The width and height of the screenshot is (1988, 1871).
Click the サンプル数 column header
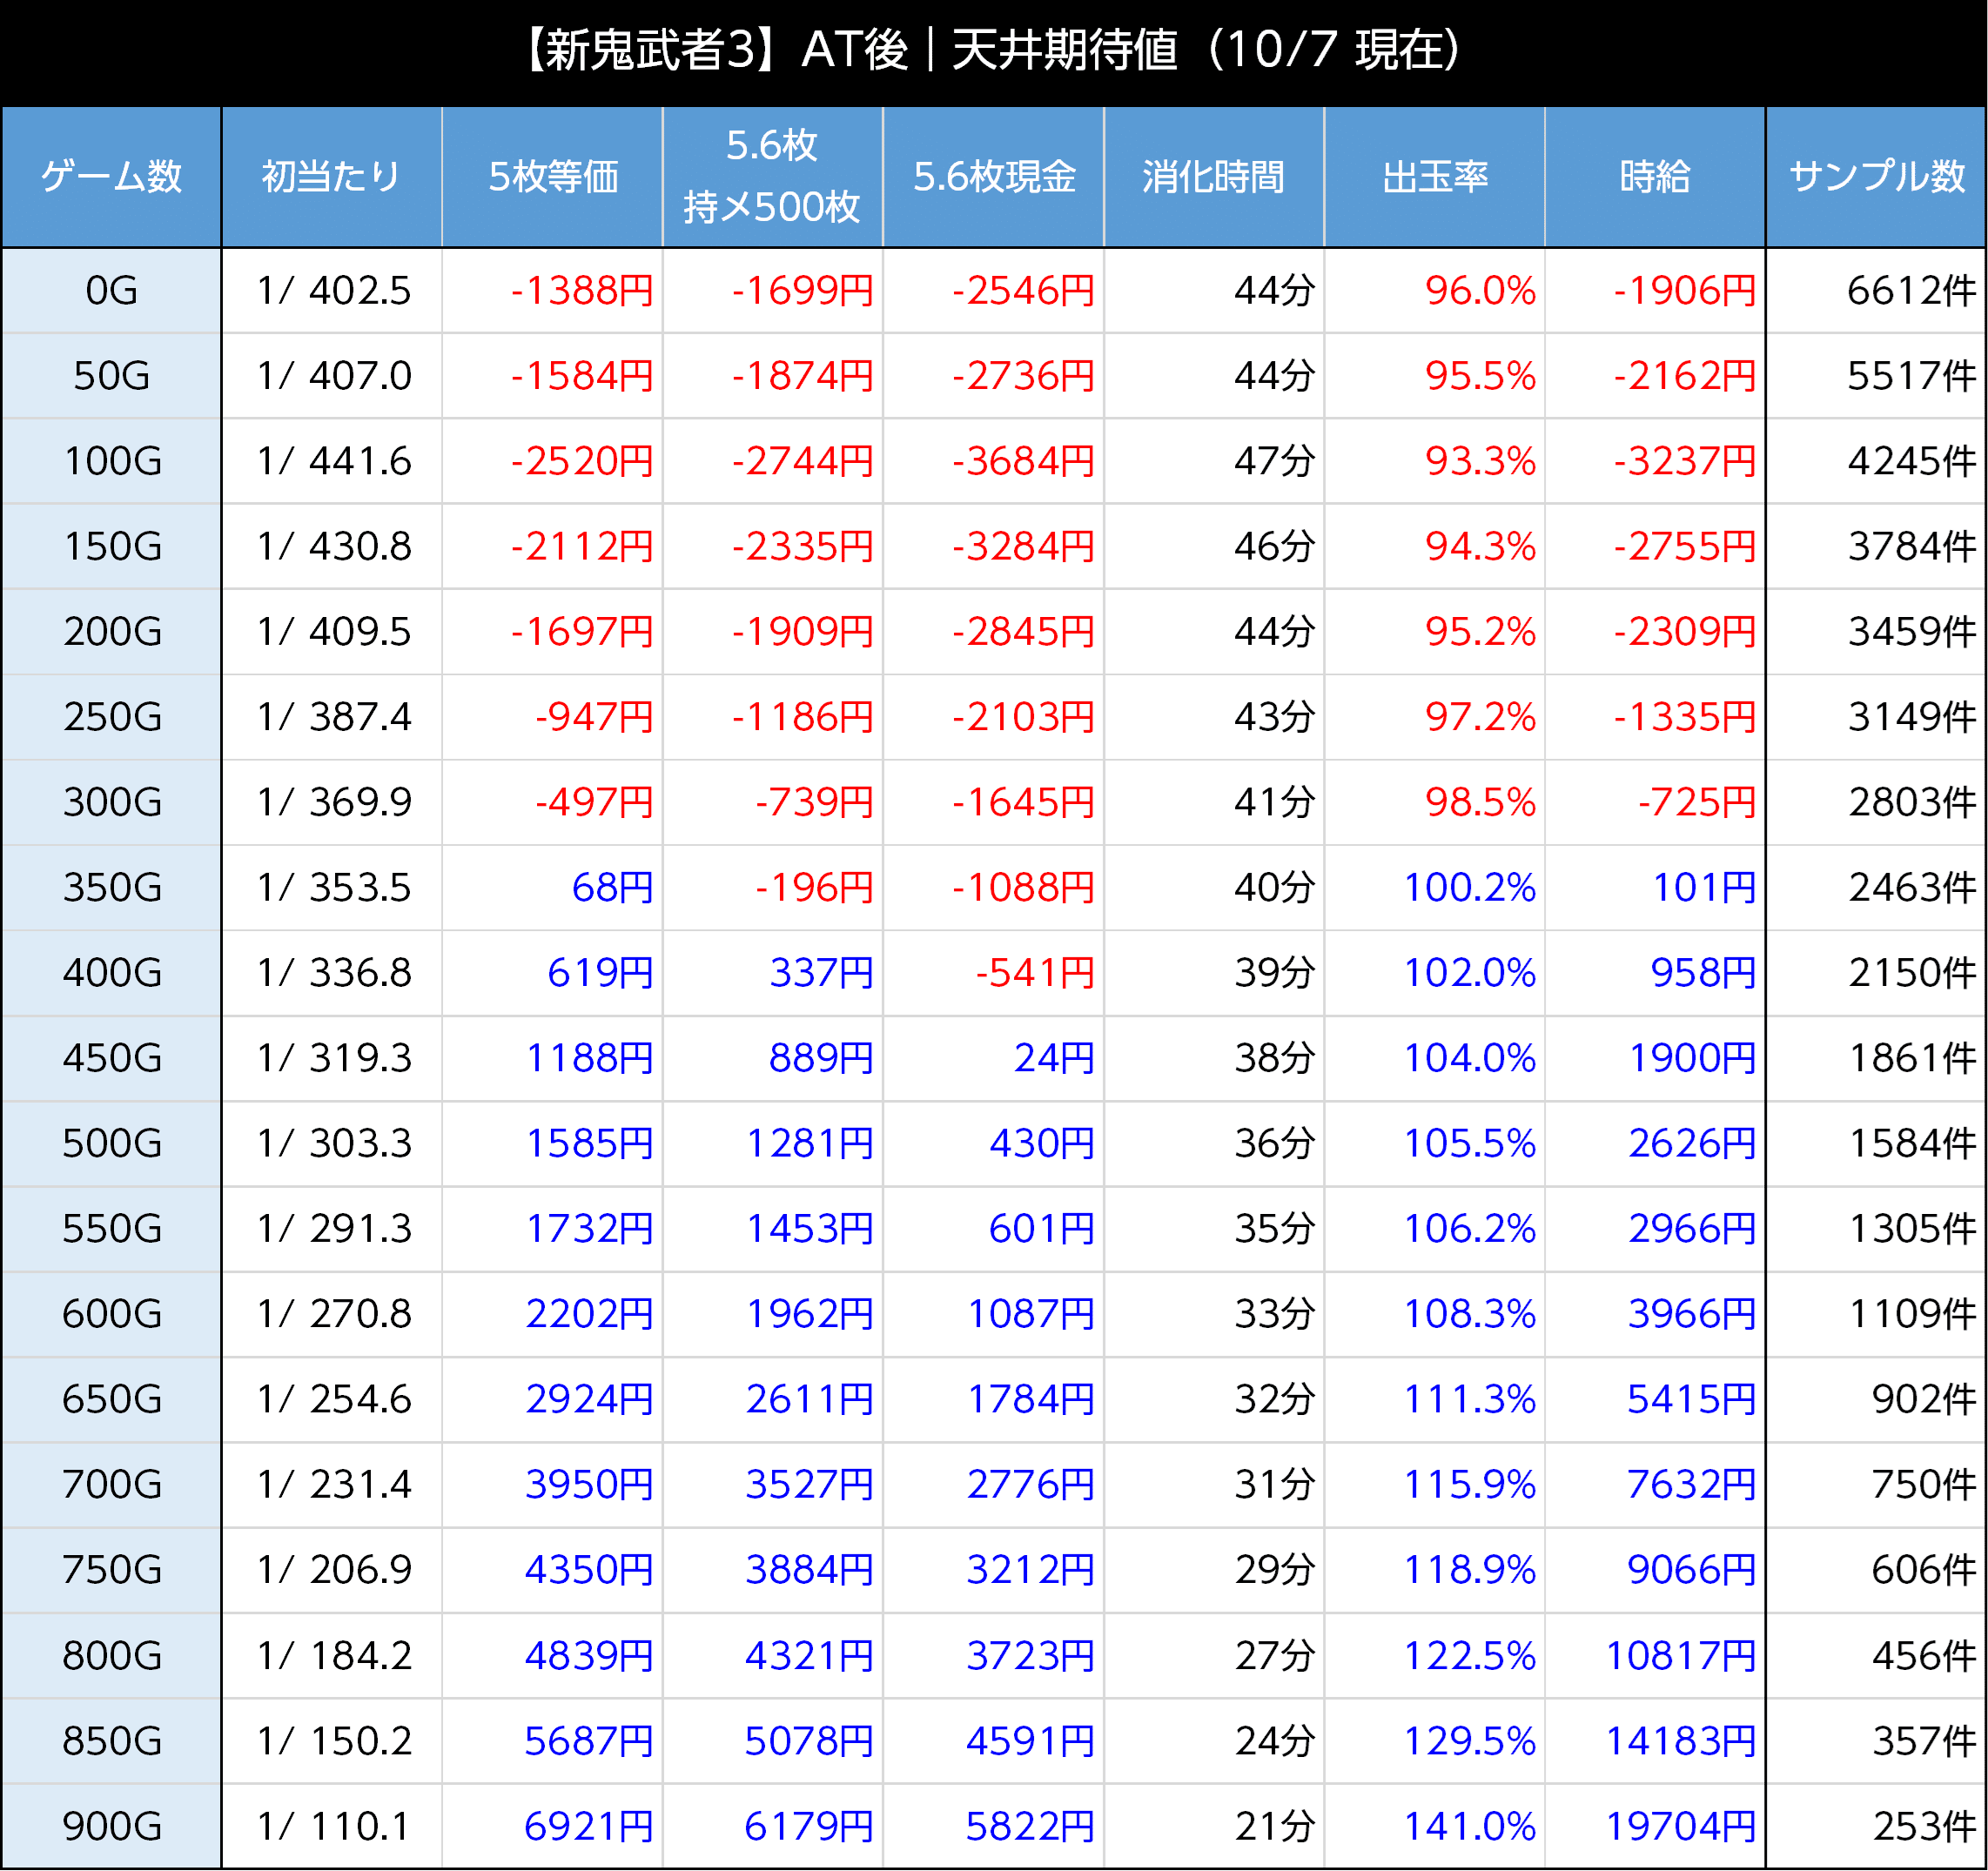[x=1876, y=177]
